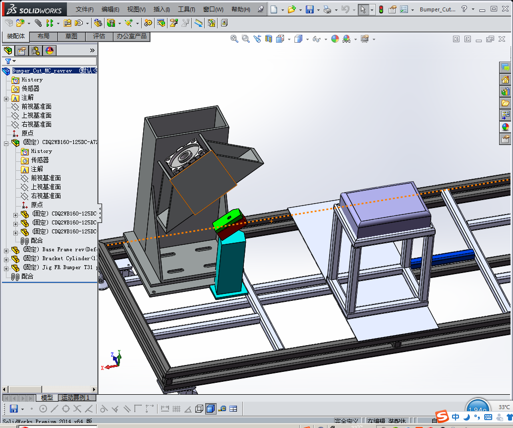This screenshot has width=513, height=428.
Task: Switch to the PropertyManager tab
Action: pos(22,51)
